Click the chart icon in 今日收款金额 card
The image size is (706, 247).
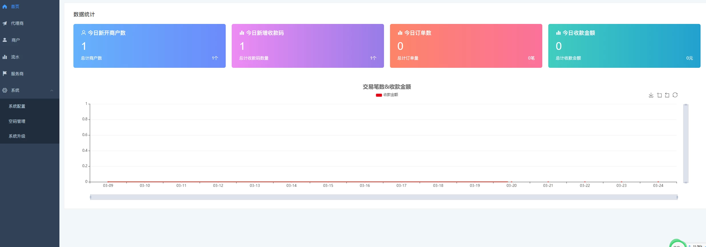click(x=558, y=33)
